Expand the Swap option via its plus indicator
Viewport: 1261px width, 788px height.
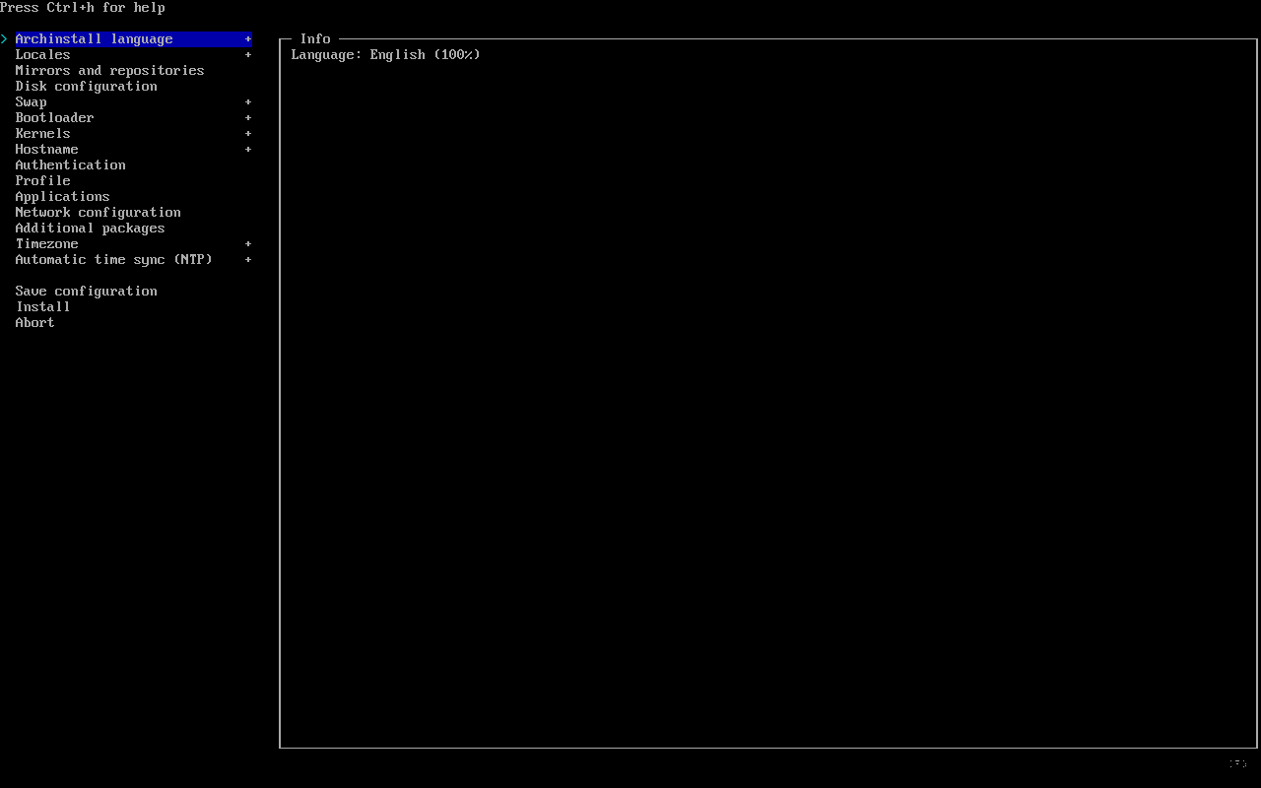248,101
